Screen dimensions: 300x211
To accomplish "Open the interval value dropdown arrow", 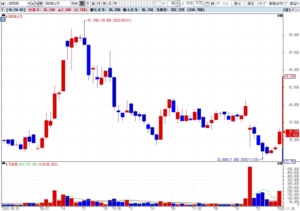I will pos(163,3).
